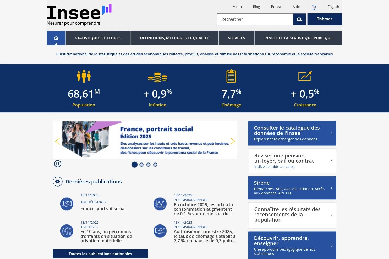
Task: Open the accessibility ear icon
Action: pos(314,7)
